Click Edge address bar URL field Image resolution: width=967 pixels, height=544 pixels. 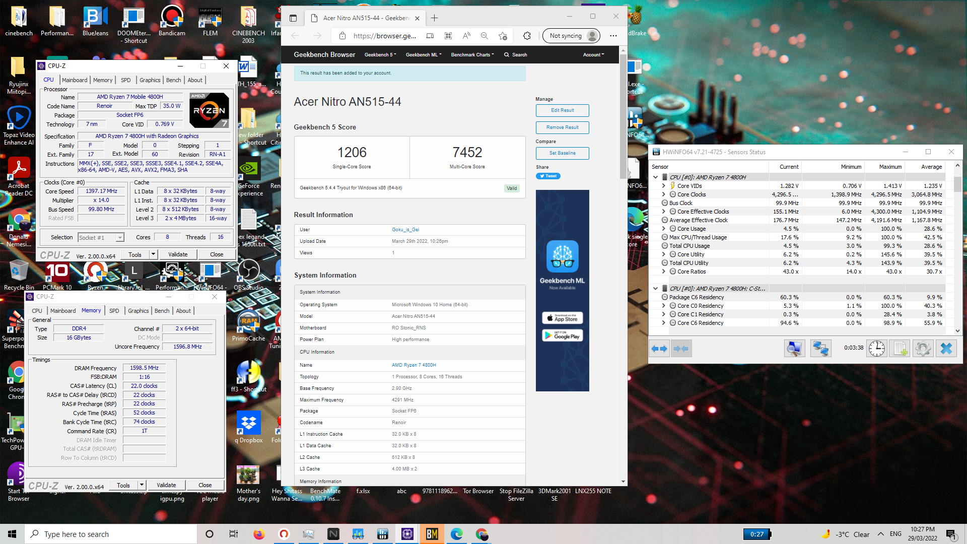[x=385, y=36]
